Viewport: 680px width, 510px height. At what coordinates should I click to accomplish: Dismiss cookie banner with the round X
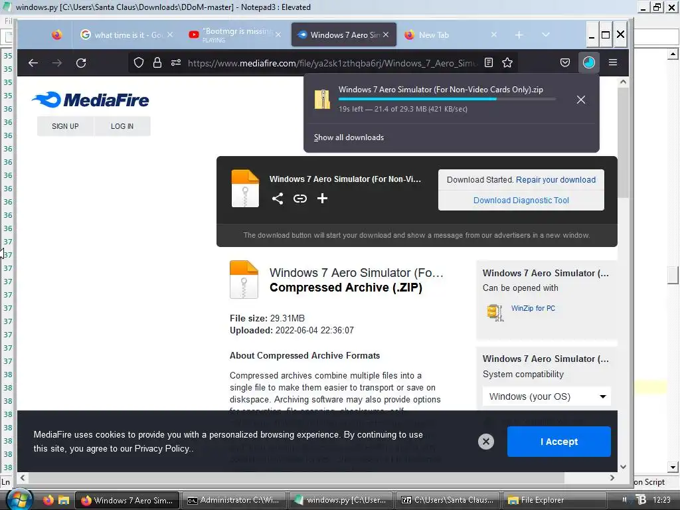coord(486,442)
